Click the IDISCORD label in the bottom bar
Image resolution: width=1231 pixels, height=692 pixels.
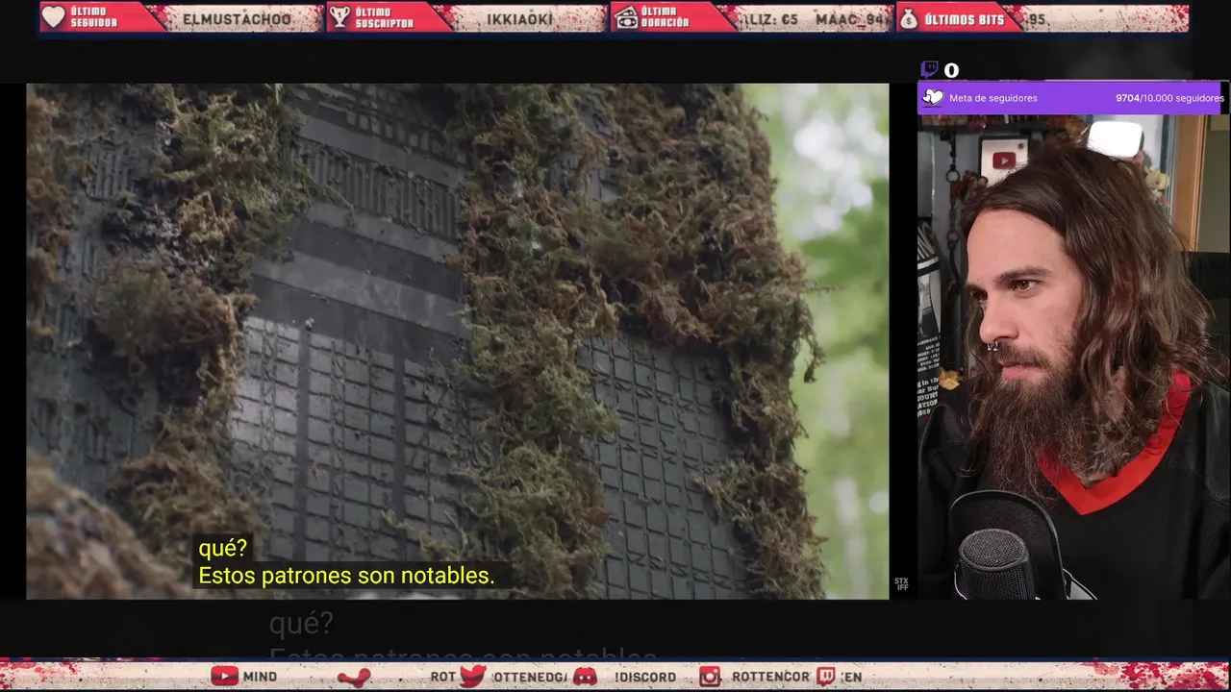(x=645, y=677)
